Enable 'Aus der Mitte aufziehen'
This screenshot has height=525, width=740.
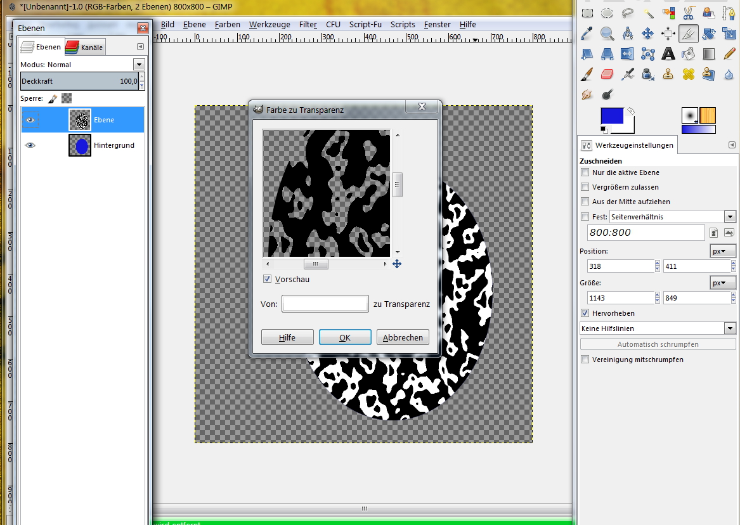click(585, 202)
